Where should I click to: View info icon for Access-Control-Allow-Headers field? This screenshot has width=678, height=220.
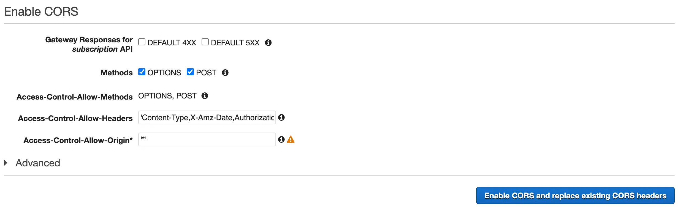[281, 117]
